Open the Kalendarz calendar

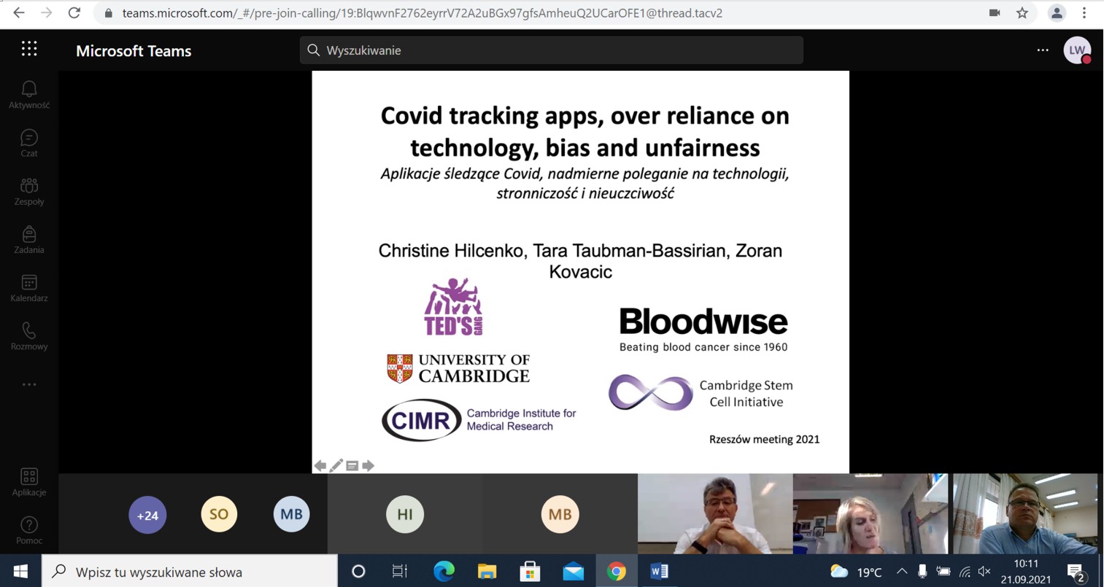click(29, 288)
